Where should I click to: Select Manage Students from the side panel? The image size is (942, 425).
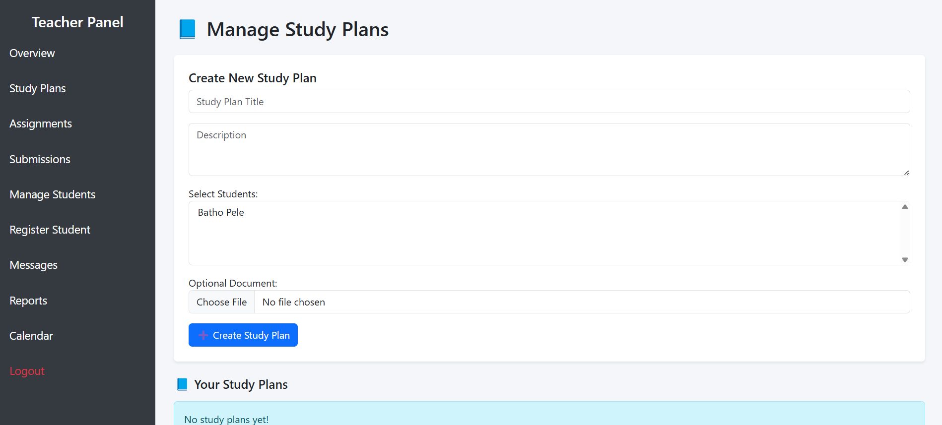(52, 194)
